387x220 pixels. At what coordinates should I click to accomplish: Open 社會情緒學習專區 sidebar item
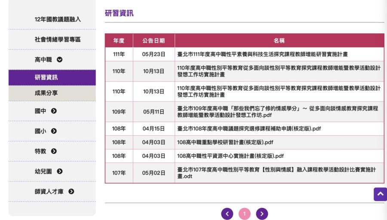[x=58, y=40]
